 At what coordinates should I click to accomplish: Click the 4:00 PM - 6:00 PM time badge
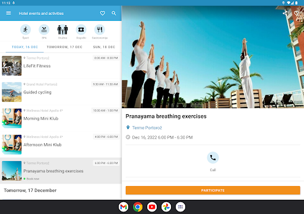pyautogui.click(x=106, y=137)
